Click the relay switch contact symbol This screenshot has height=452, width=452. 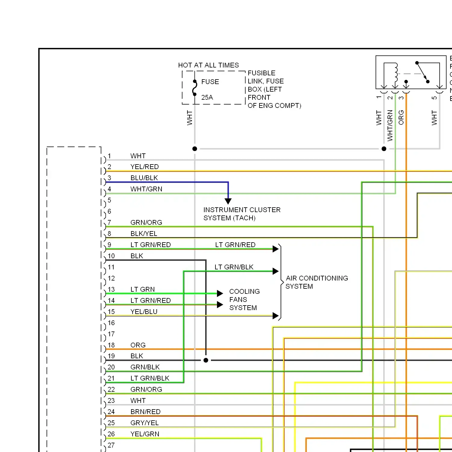point(422,72)
